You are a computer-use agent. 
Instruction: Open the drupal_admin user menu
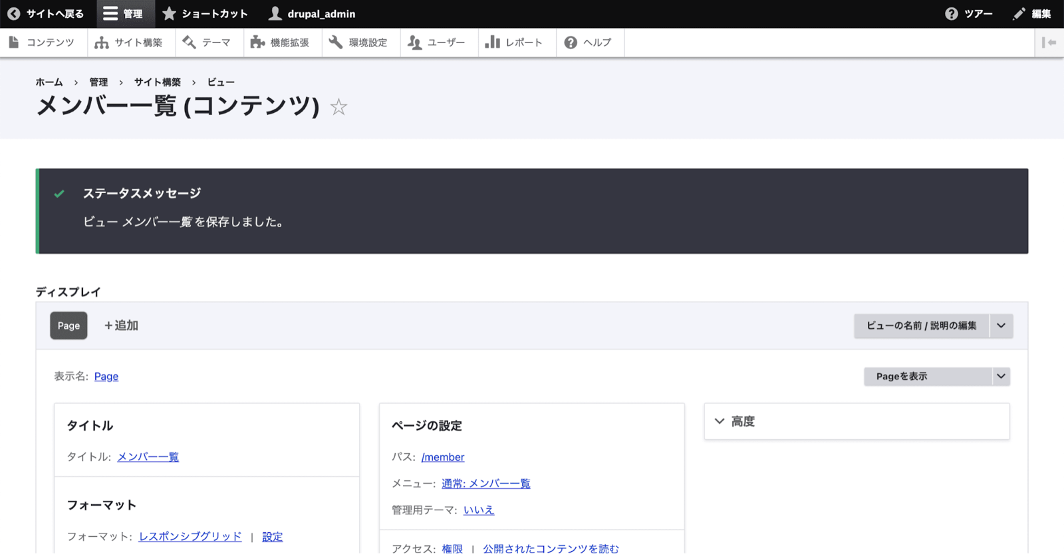pos(312,14)
